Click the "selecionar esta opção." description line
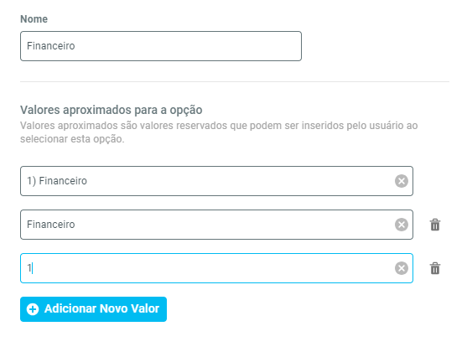The height and width of the screenshot is (352, 467). click(x=72, y=139)
